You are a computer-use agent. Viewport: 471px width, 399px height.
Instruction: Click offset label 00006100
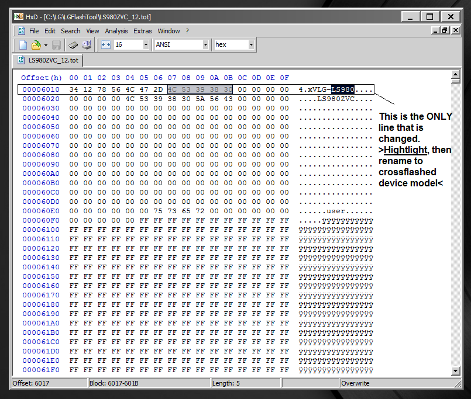pyautogui.click(x=41, y=230)
